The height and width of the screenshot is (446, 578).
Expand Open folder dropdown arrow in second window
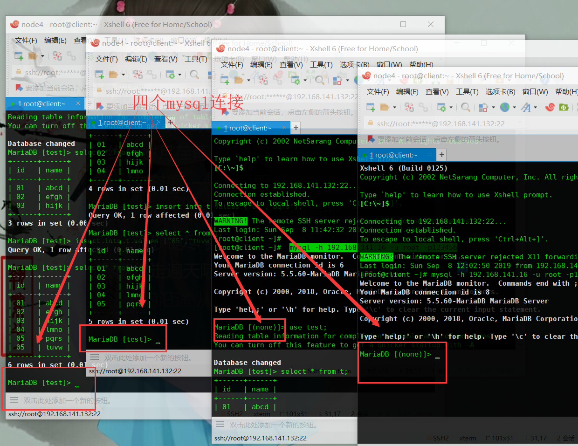pos(123,75)
